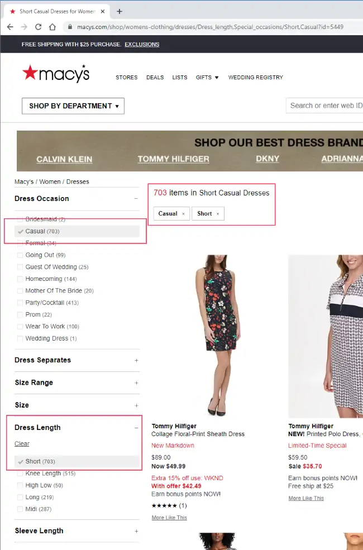Open Calvin Klein brand link
Image resolution: width=363 pixels, height=550 pixels.
point(64,159)
